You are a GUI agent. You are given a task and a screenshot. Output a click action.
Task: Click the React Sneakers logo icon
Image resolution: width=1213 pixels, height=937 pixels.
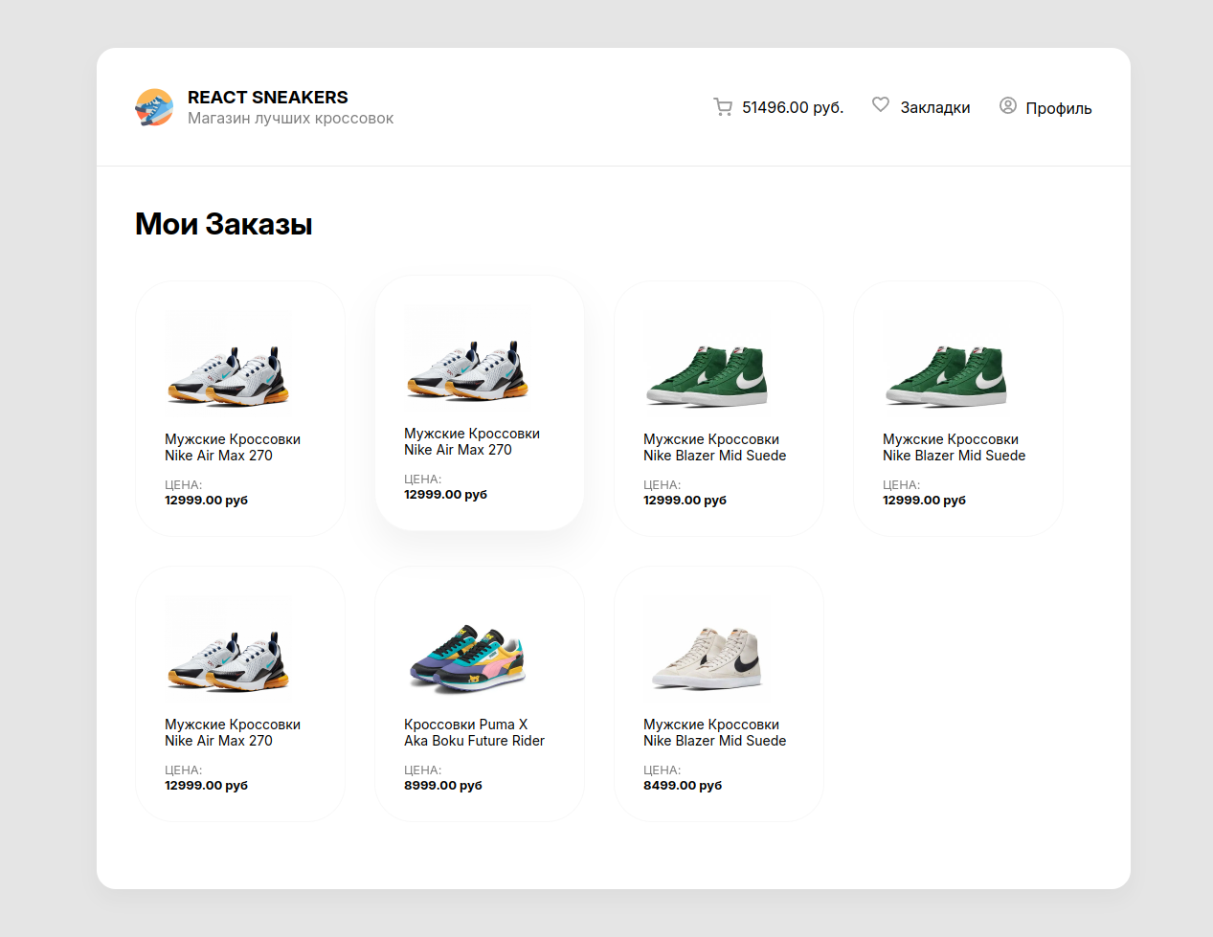[154, 108]
